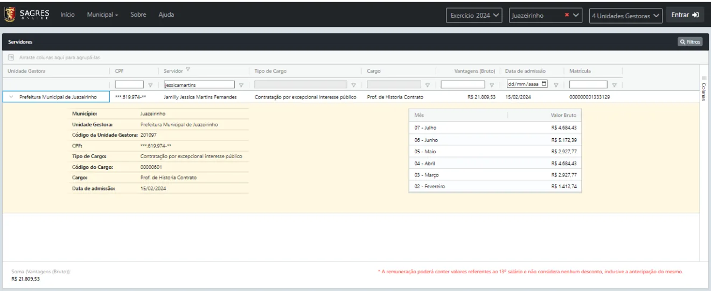Click Código da Unidade Gestora value 201097
711x291 pixels.
(x=148, y=135)
